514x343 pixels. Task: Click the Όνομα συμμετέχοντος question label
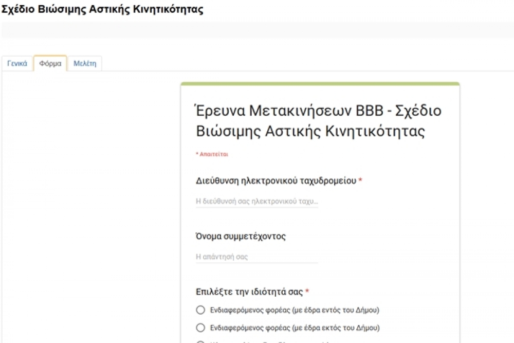point(241,237)
